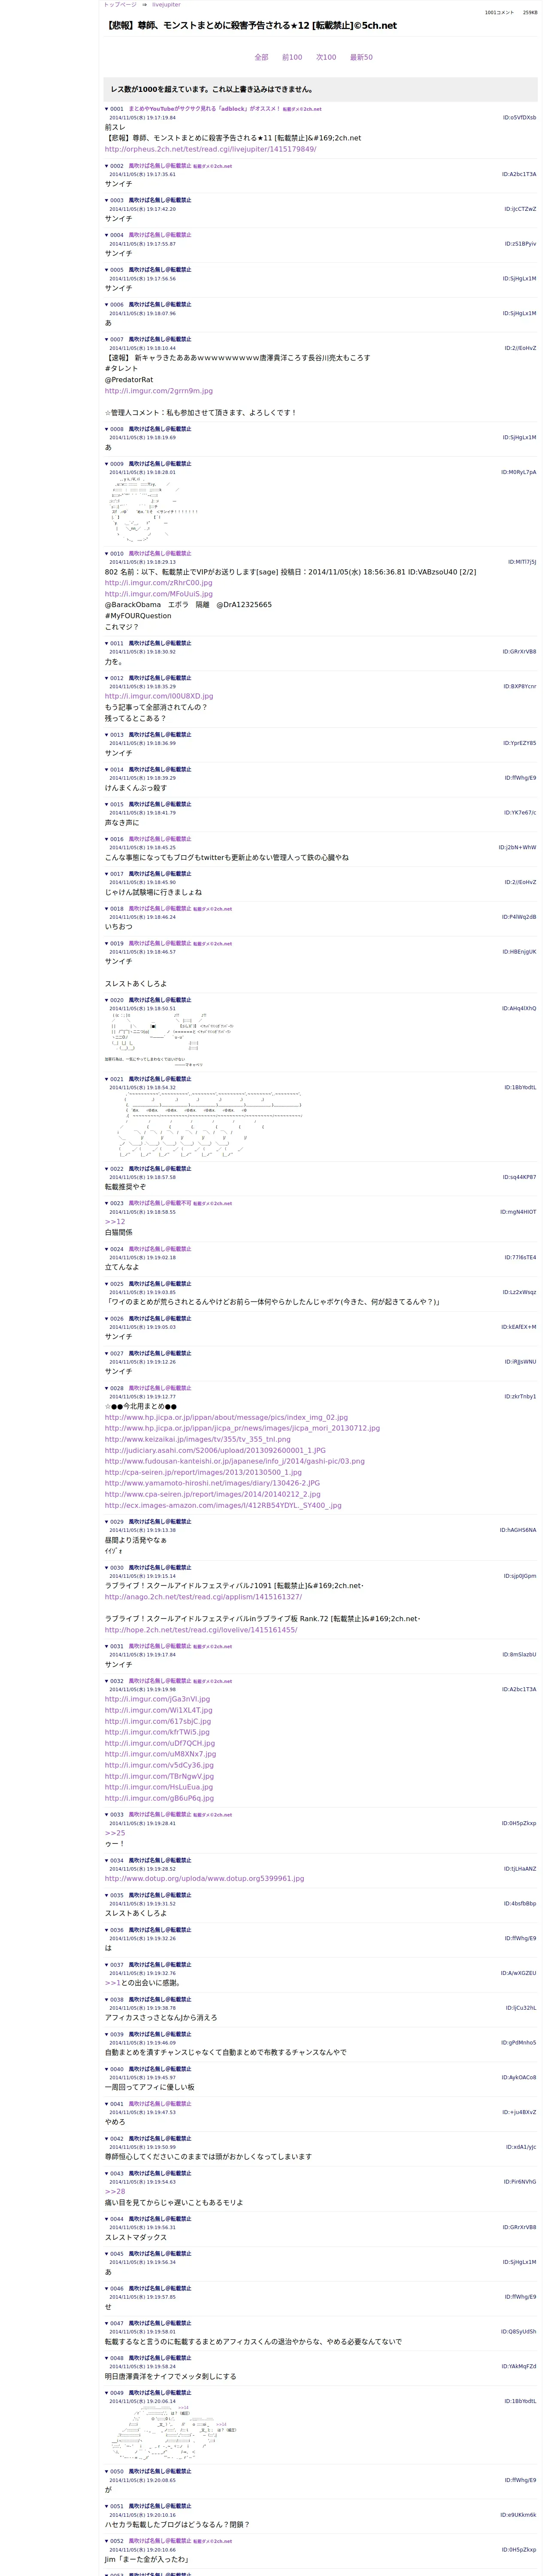Screen dimensions: 551x2576
Task: Open post 0049 dropdown arrow
Action: (107, 2393)
